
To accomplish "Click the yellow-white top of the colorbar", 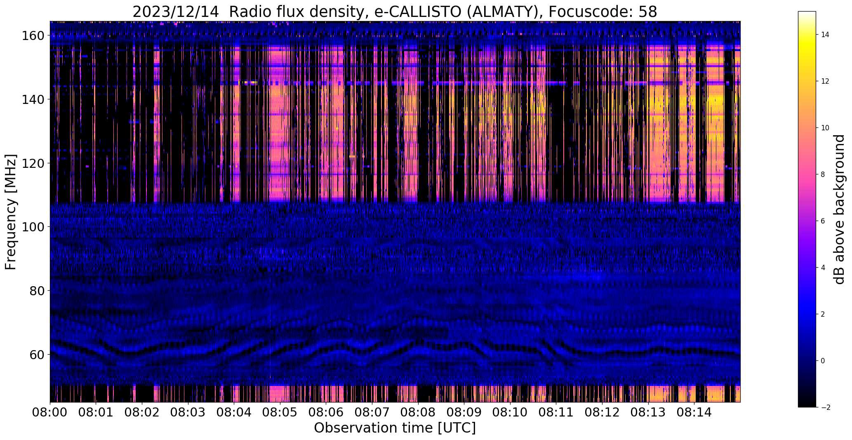I will point(807,21).
